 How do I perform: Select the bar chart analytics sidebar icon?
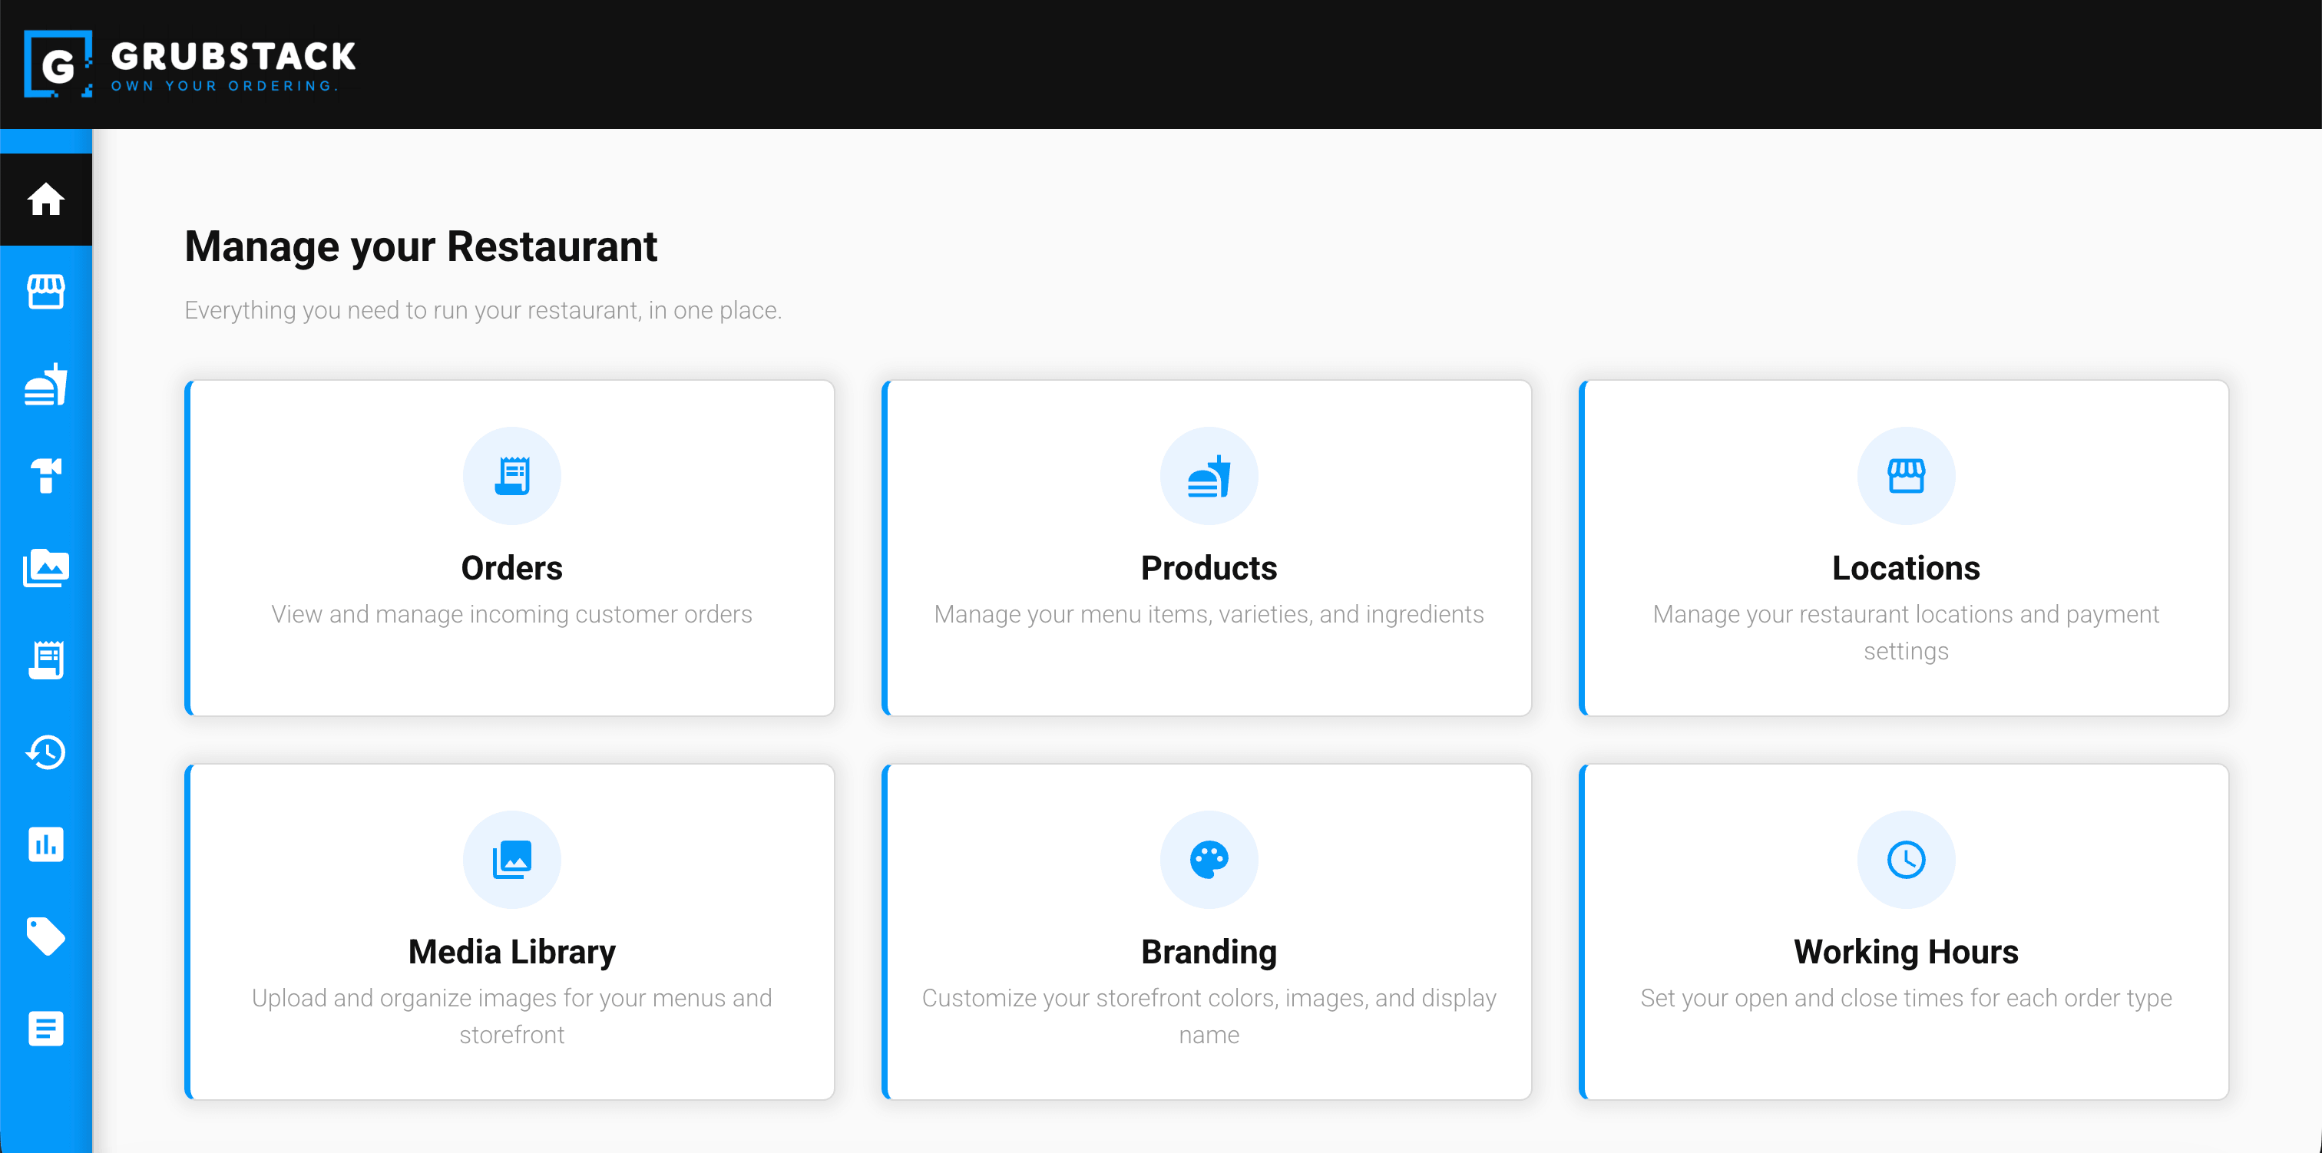[46, 844]
